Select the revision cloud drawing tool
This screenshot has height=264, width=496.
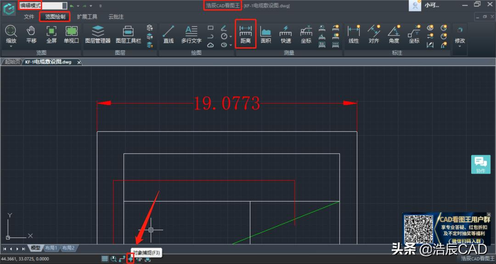click(x=210, y=45)
